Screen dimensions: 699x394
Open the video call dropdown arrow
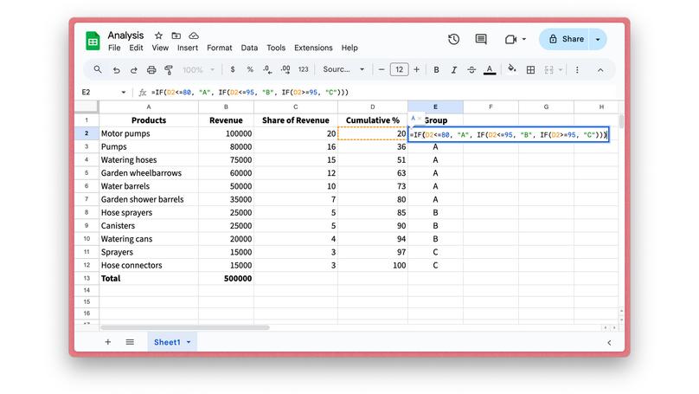point(523,39)
